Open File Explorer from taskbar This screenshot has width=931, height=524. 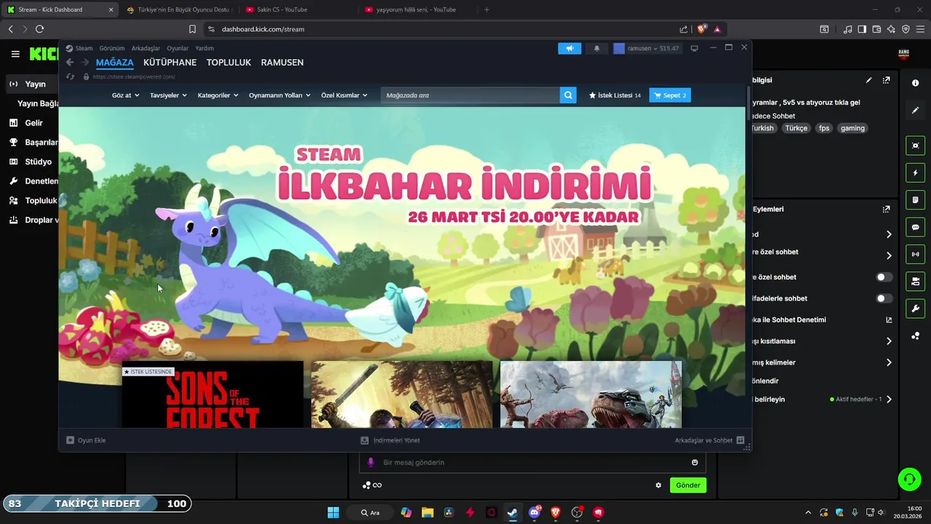click(x=428, y=512)
